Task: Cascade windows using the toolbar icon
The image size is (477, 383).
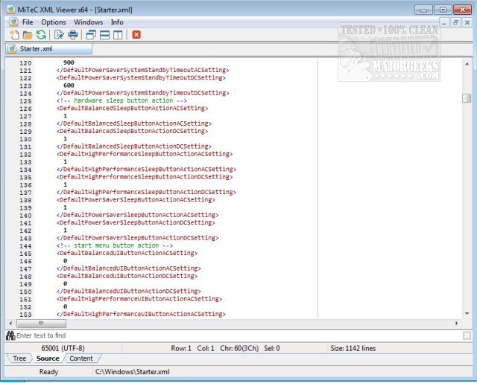Action: (91, 35)
